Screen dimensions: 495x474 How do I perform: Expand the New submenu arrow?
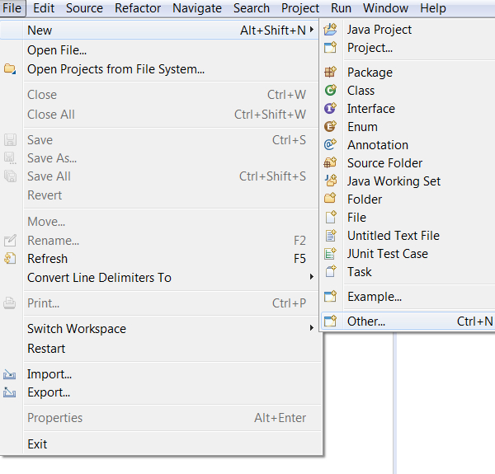pos(311,31)
